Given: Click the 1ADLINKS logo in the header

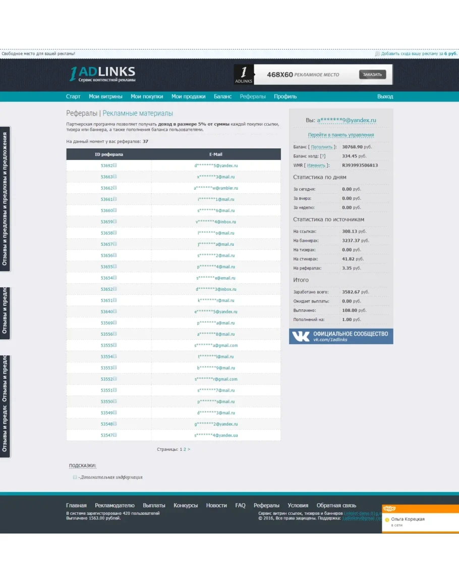Looking at the screenshot, I should click(102, 75).
